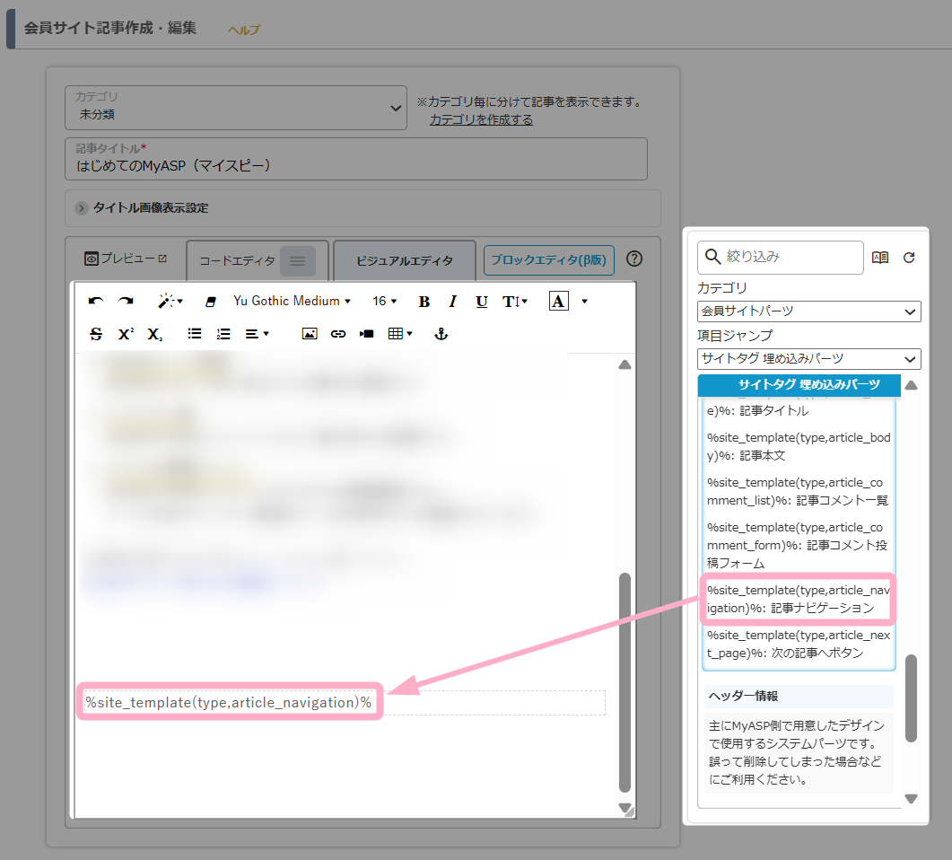952x860 pixels.
Task: Toggle italic formatting
Action: click(453, 302)
